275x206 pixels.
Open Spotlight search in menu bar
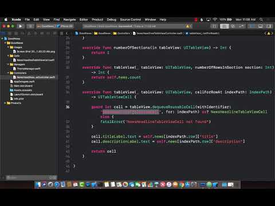tap(261, 19)
